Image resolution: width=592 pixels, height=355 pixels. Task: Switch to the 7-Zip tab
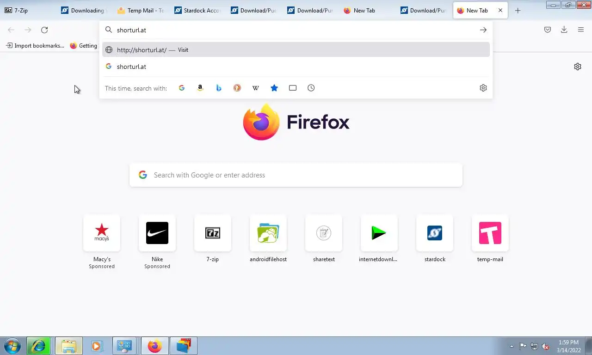(x=28, y=11)
